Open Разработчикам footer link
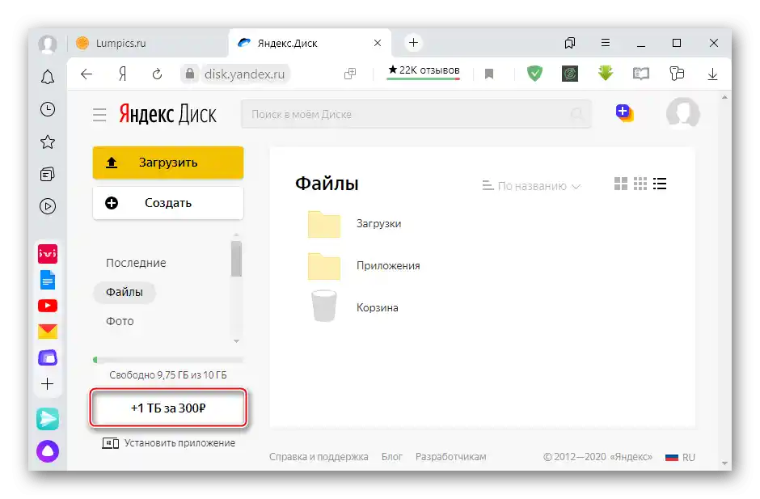Viewport: 760px width, 499px height. (x=451, y=457)
